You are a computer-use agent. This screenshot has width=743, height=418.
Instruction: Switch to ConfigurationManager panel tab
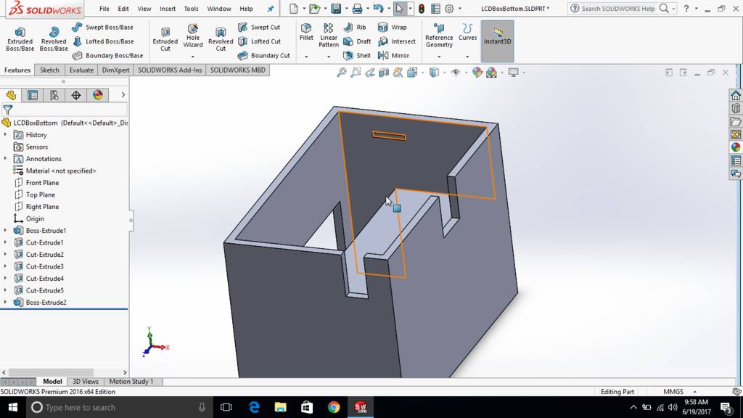tap(54, 95)
